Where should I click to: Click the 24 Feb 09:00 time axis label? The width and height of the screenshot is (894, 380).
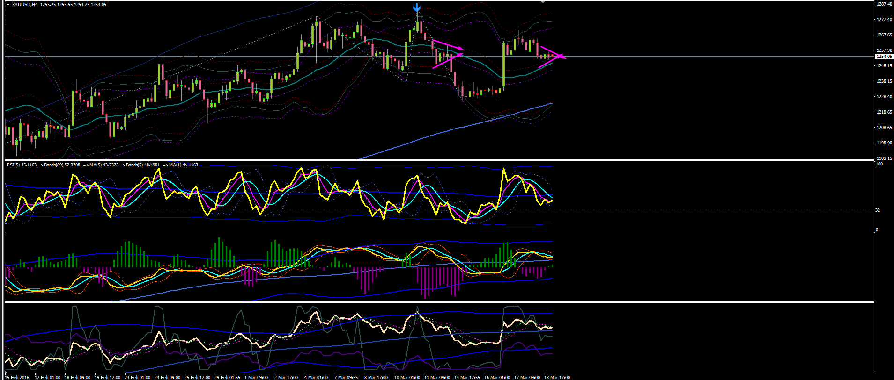[x=167, y=377]
